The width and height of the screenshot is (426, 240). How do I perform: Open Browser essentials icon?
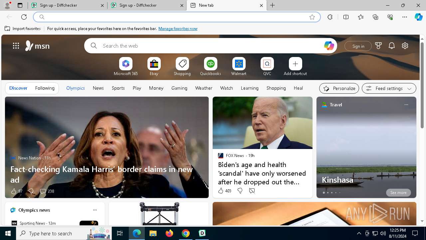click(390, 17)
